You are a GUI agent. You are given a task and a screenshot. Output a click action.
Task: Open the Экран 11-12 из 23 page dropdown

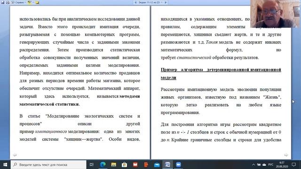[x=151, y=2]
